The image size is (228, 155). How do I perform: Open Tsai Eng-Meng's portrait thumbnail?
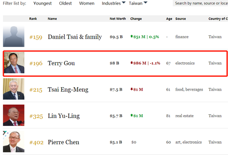pyautogui.click(x=14, y=89)
